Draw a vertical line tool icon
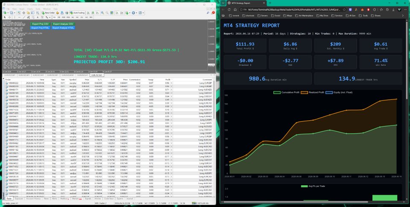This screenshot has width=410, height=207. point(15,17)
